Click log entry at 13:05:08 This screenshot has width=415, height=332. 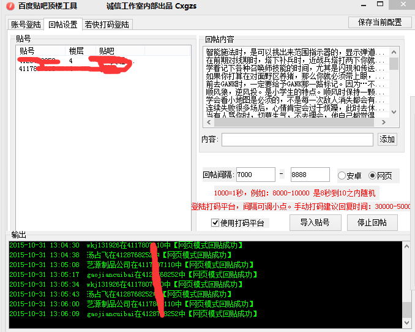(132, 265)
